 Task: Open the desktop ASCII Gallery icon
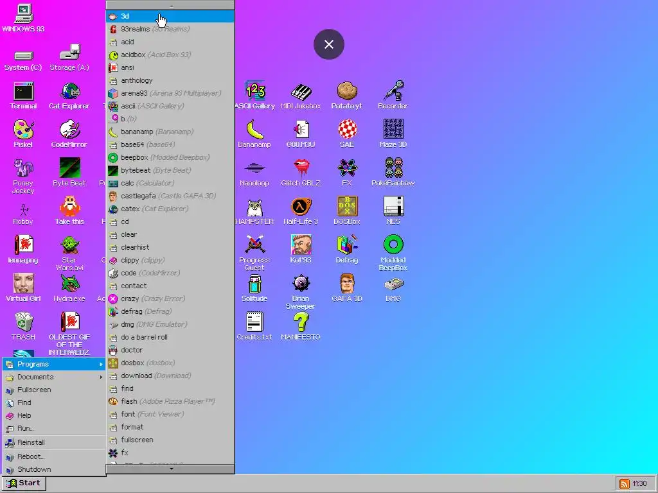[x=254, y=96]
